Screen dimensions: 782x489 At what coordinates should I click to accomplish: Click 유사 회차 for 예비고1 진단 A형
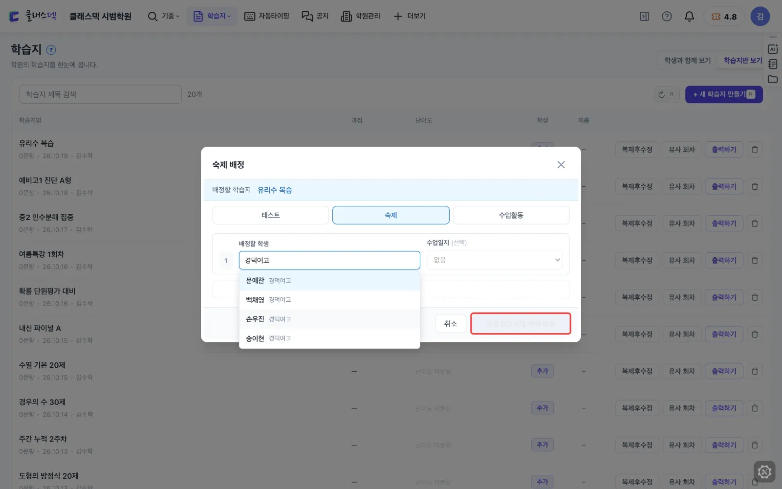pyautogui.click(x=682, y=187)
